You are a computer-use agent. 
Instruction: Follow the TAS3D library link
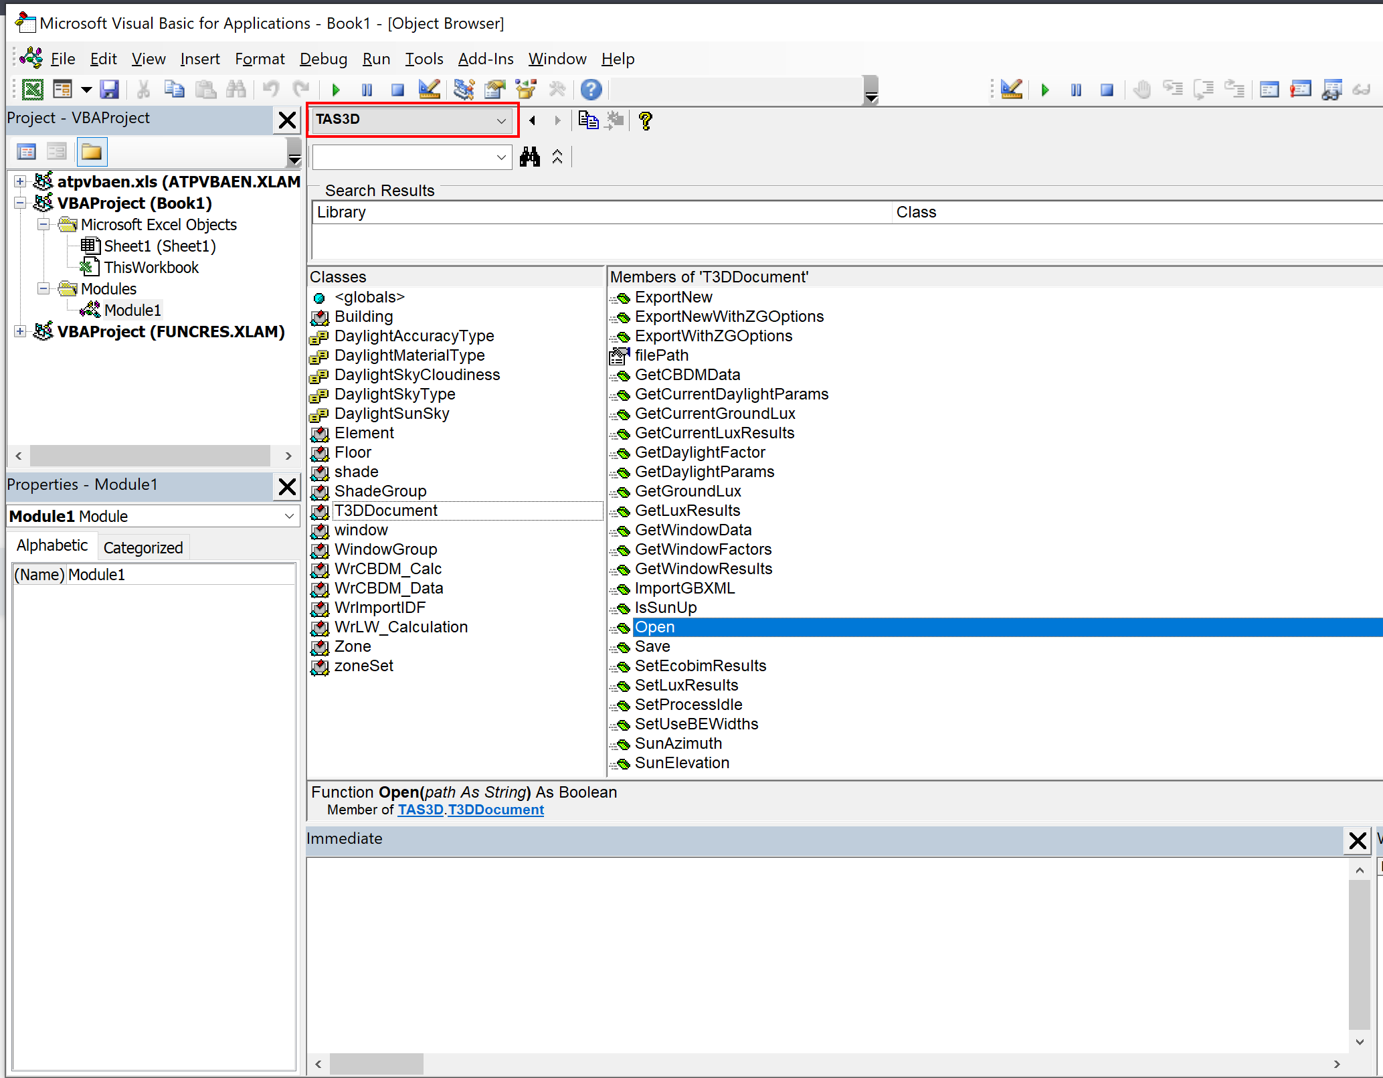click(x=421, y=810)
